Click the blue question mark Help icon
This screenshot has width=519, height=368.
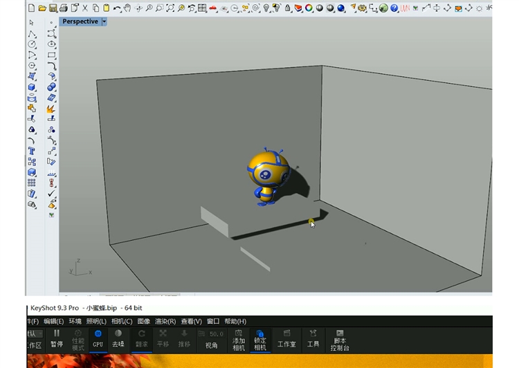[394, 8]
